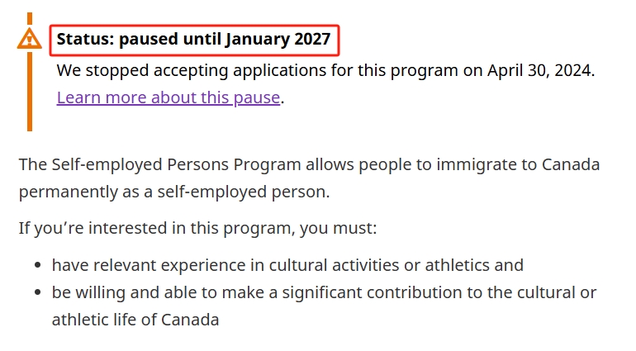
Task: Click the bullet dot before 'be willing and able'
Action: pyautogui.click(x=38, y=292)
